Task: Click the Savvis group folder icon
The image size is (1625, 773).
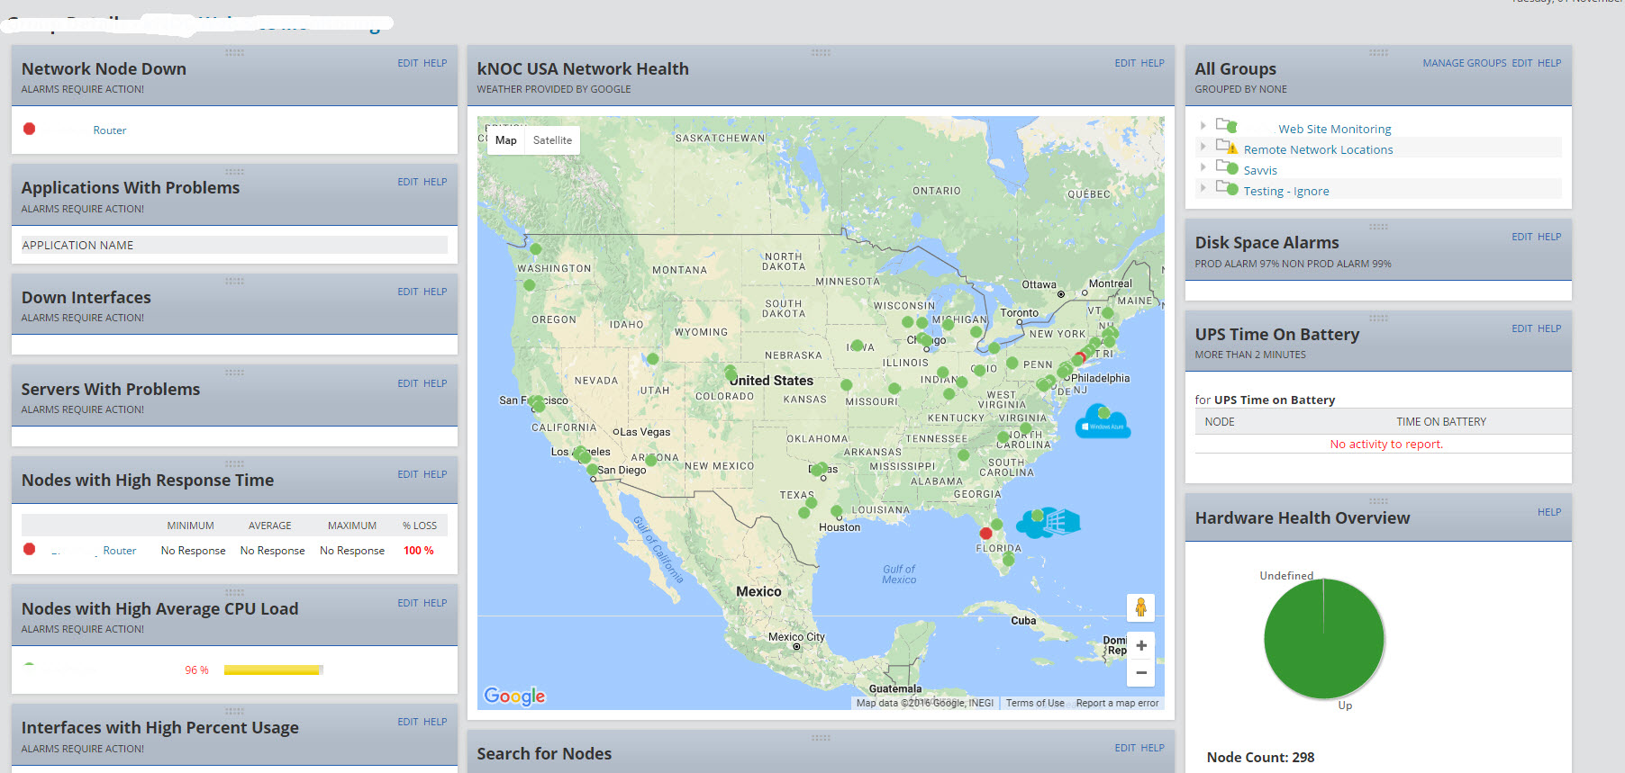Action: click(x=1226, y=166)
